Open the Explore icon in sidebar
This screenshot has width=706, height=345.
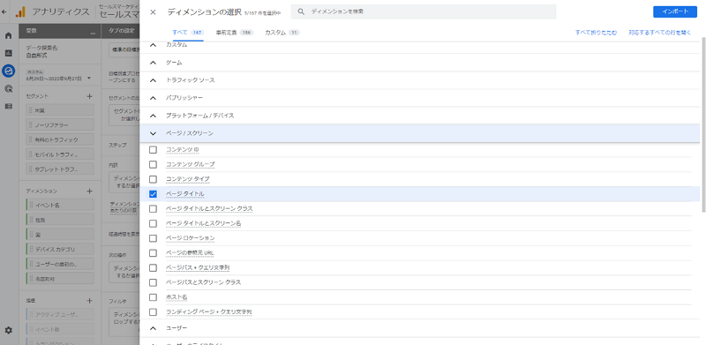point(9,71)
